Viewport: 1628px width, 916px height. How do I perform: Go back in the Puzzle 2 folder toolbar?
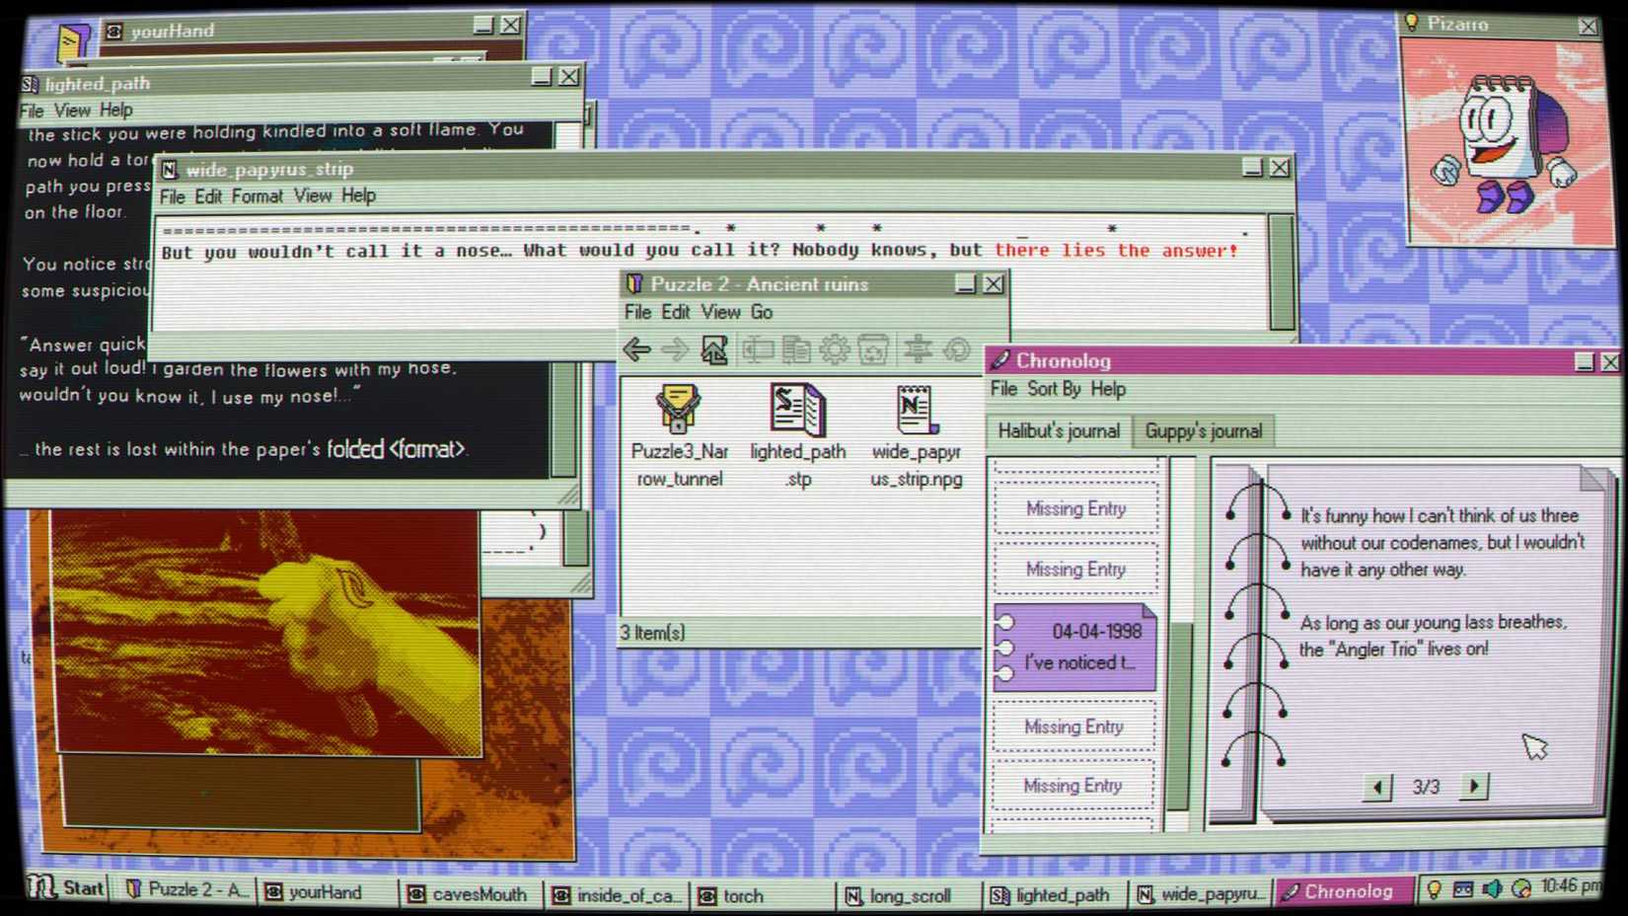coord(636,349)
